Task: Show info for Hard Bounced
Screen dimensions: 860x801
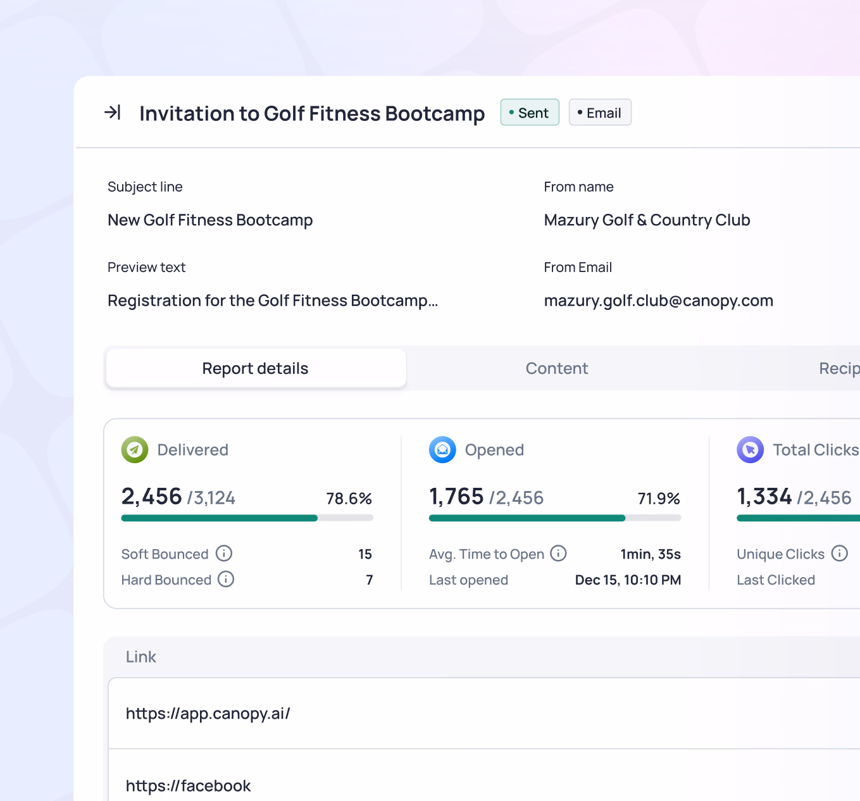Action: [226, 580]
